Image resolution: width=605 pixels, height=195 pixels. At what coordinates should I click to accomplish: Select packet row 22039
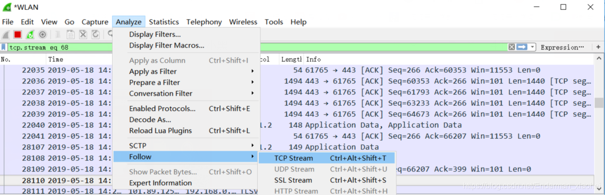click(297, 114)
